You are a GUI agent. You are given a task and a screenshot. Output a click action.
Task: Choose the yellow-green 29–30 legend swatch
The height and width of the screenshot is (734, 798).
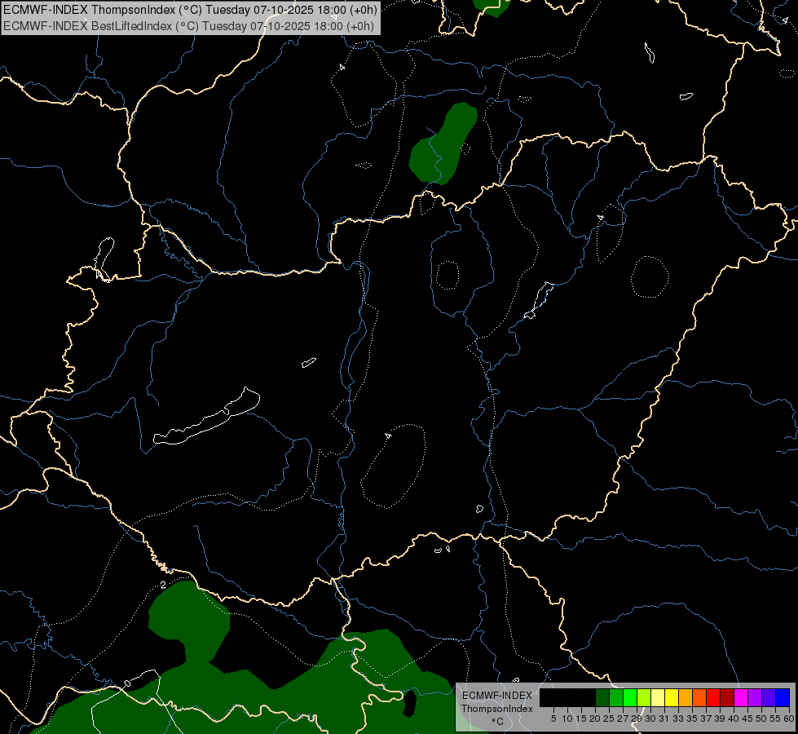tap(644, 697)
